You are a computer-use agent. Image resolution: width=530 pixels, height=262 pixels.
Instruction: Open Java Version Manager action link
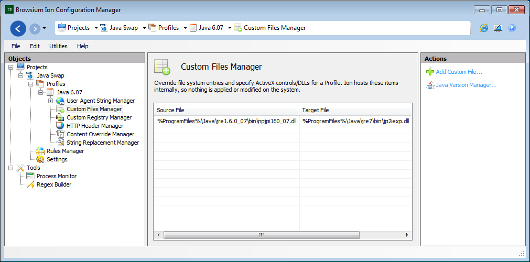pos(466,85)
